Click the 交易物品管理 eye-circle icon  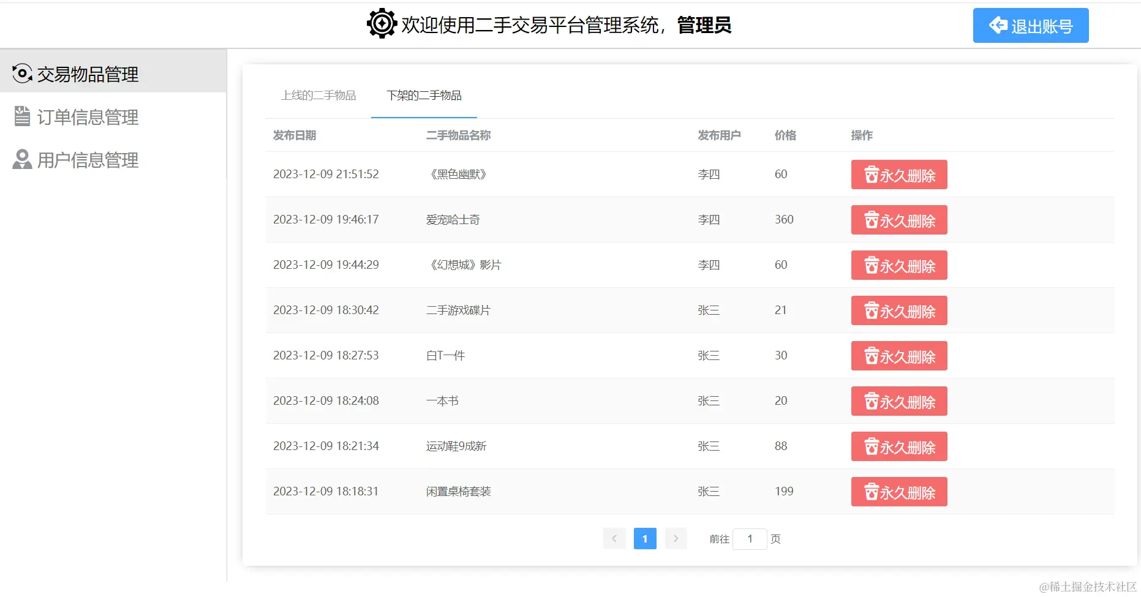coord(22,73)
